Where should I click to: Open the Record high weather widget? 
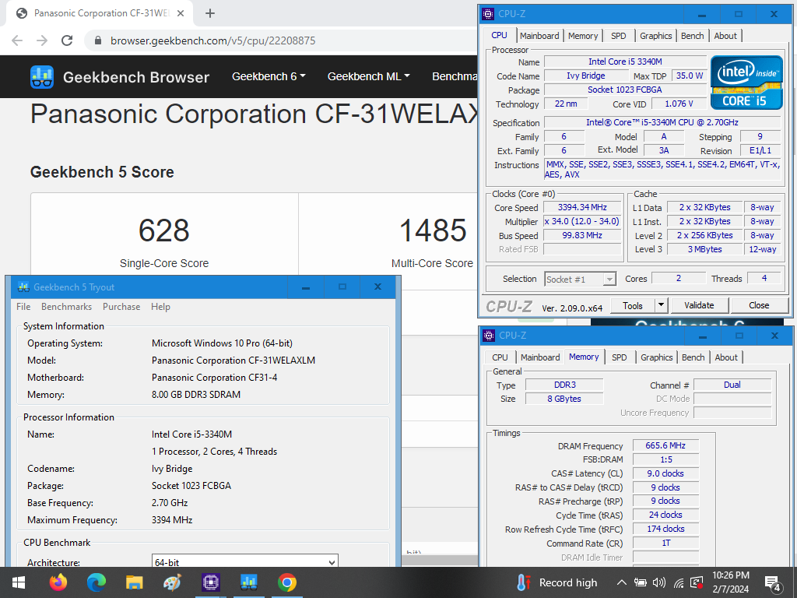[x=557, y=582]
